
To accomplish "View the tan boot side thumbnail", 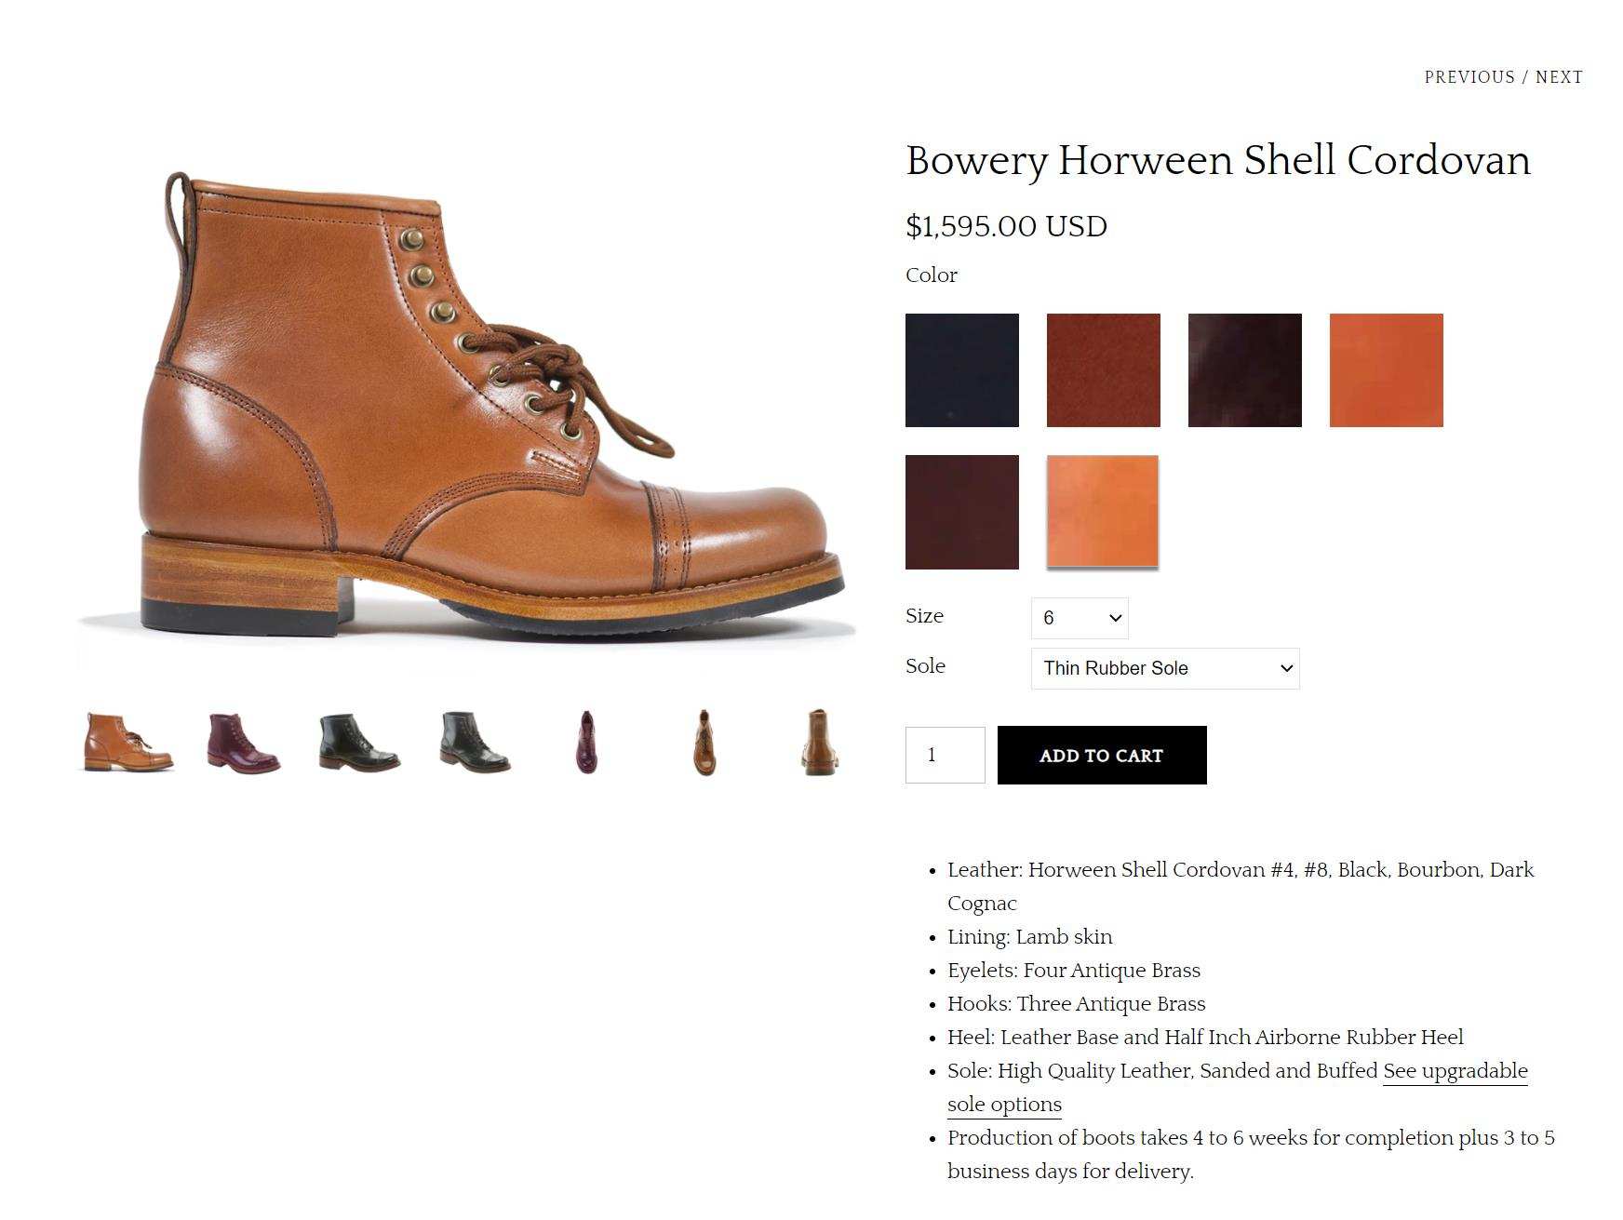I will click(x=128, y=742).
